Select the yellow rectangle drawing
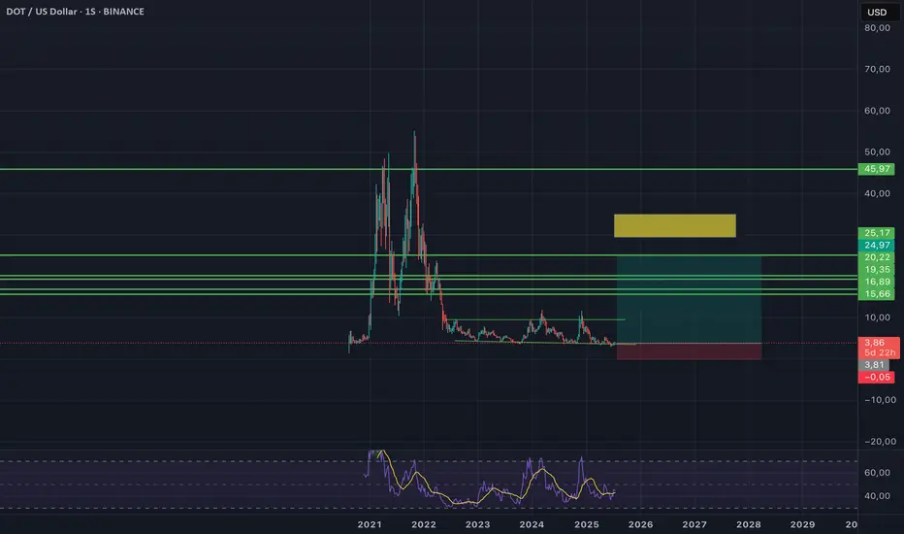 tap(674, 225)
